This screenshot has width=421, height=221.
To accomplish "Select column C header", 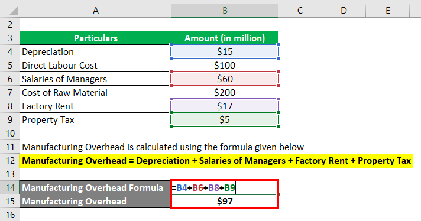I will click(x=300, y=10).
